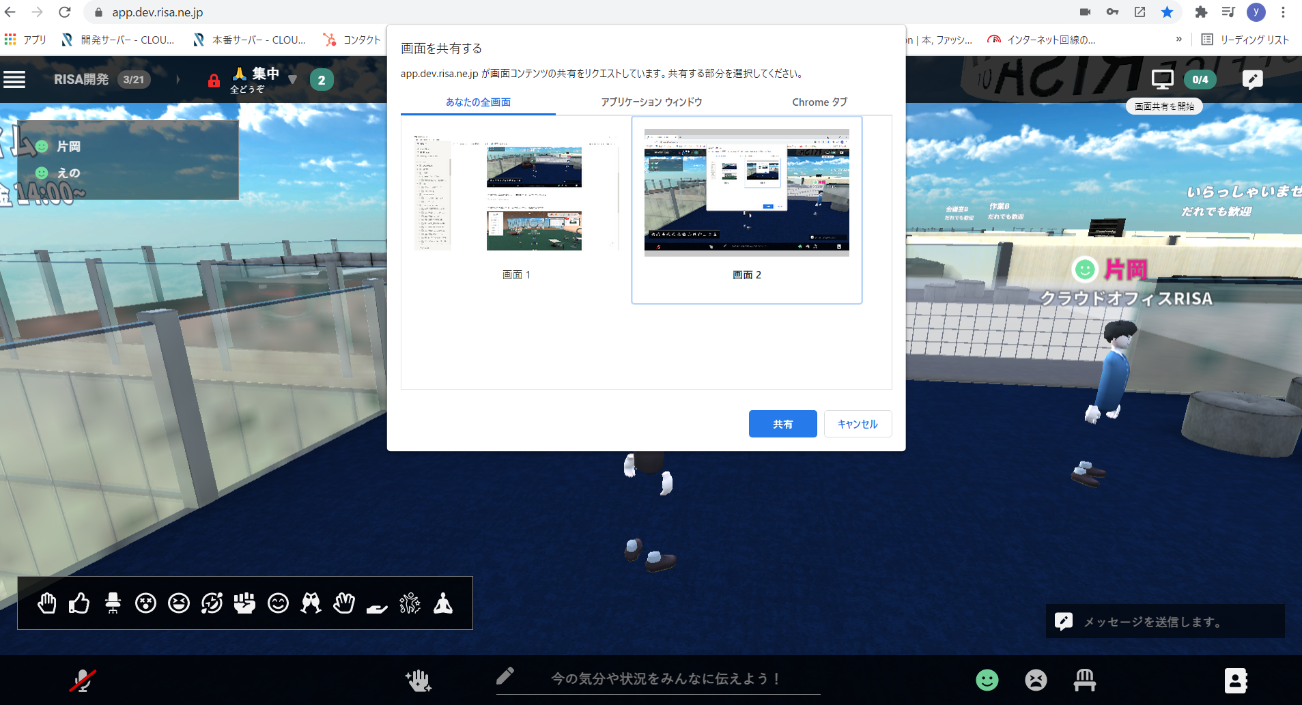Expand the hidden bookmarks chevron
Image resolution: width=1302 pixels, height=705 pixels.
[x=1179, y=40]
